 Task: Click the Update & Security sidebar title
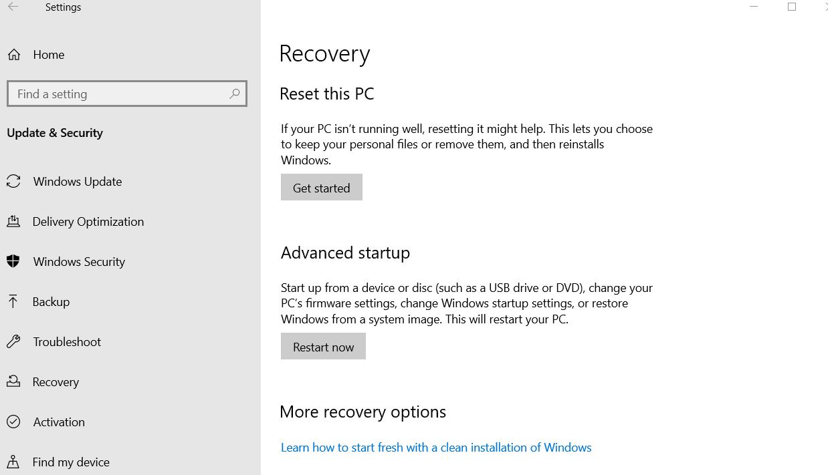point(55,133)
